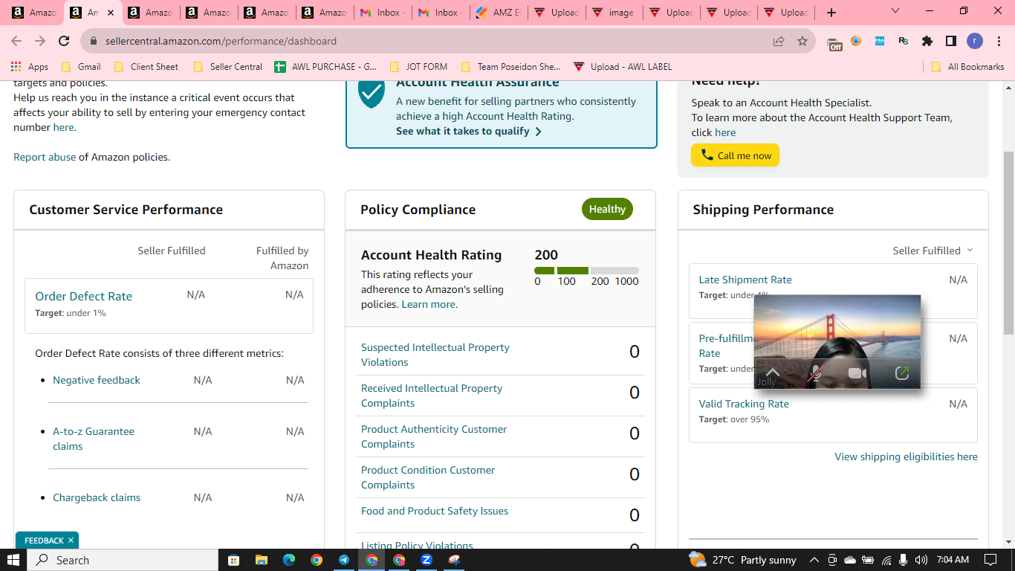Open the 'See what it takes to qualify' link
1015x571 pixels.
(x=469, y=131)
